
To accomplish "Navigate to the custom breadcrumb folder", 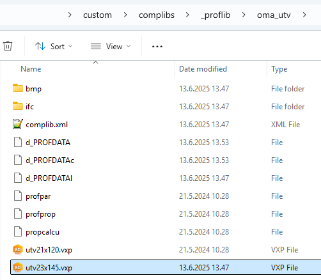I will pyautogui.click(x=97, y=15).
